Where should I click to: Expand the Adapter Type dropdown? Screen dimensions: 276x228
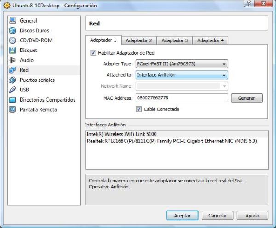182,64
